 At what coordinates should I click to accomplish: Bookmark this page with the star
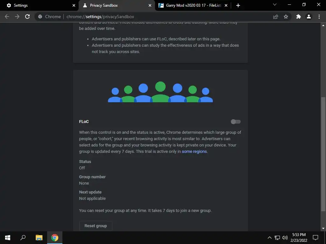click(286, 17)
